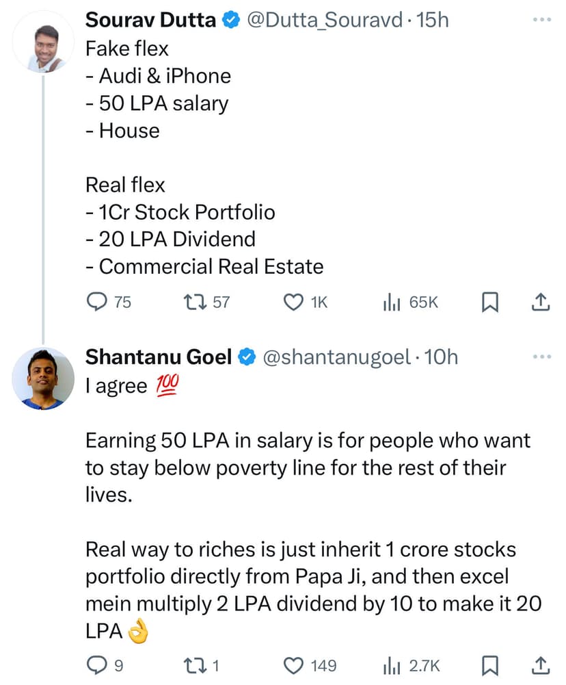This screenshot has width=566, height=685.
Task: Click the repost icon on Shantanu Goel's reply
Action: pyautogui.click(x=195, y=664)
